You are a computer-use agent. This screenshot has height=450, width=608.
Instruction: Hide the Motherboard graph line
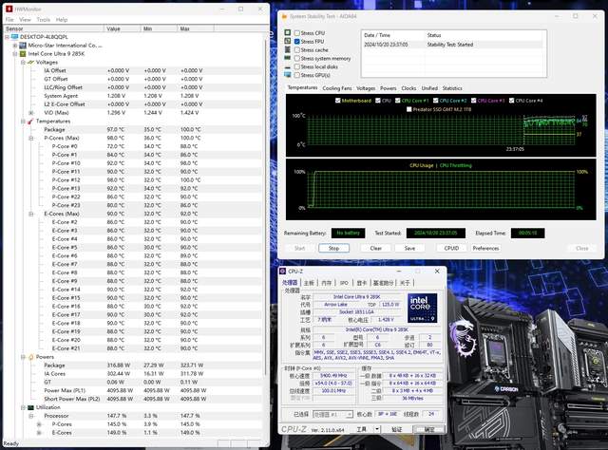click(338, 101)
